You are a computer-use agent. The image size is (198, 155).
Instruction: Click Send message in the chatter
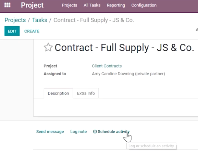pos(50,131)
